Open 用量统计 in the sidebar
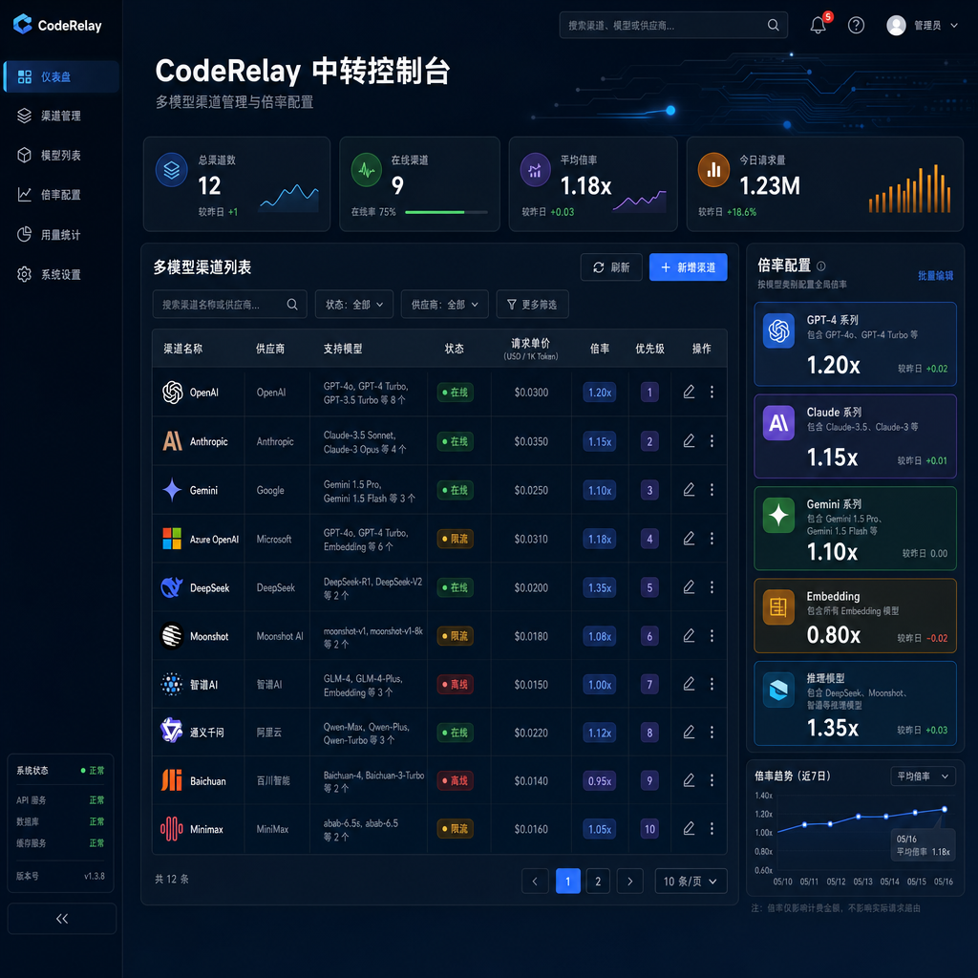 point(61,235)
